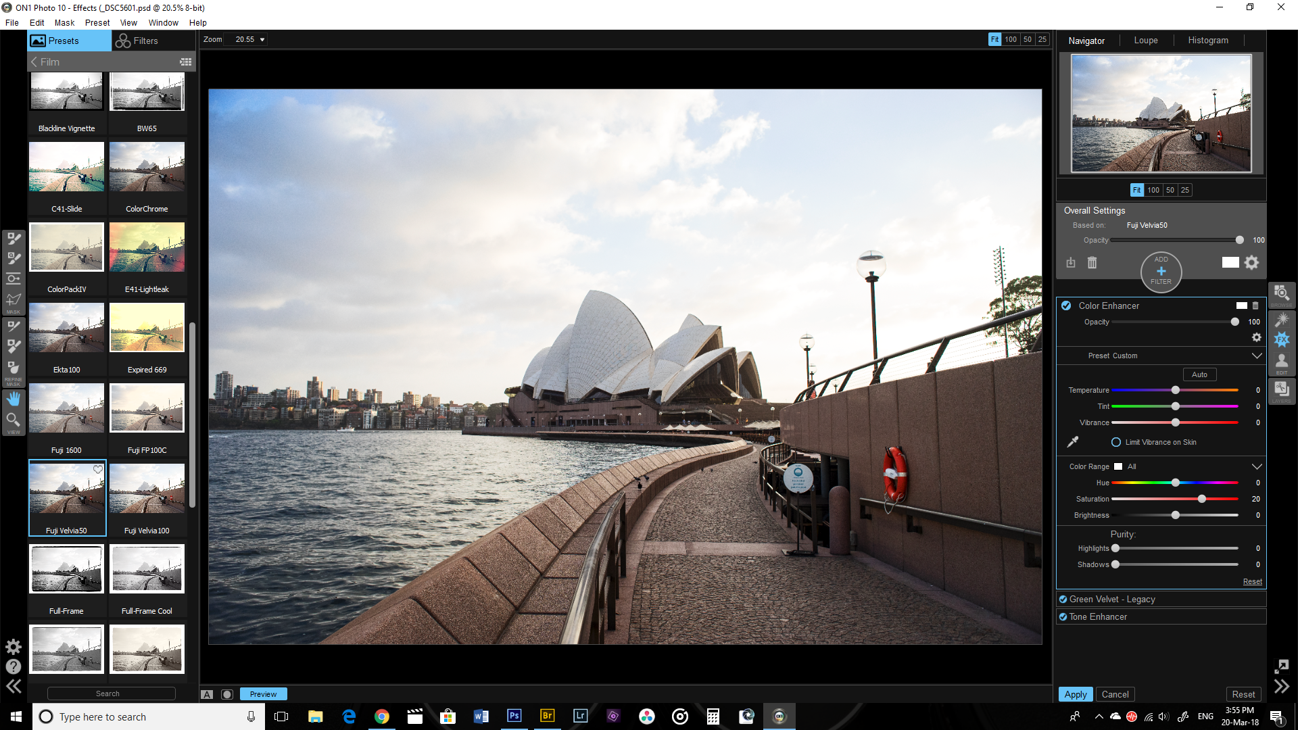Click the Auto button for color adjustments
The width and height of the screenshot is (1298, 730).
click(1199, 374)
